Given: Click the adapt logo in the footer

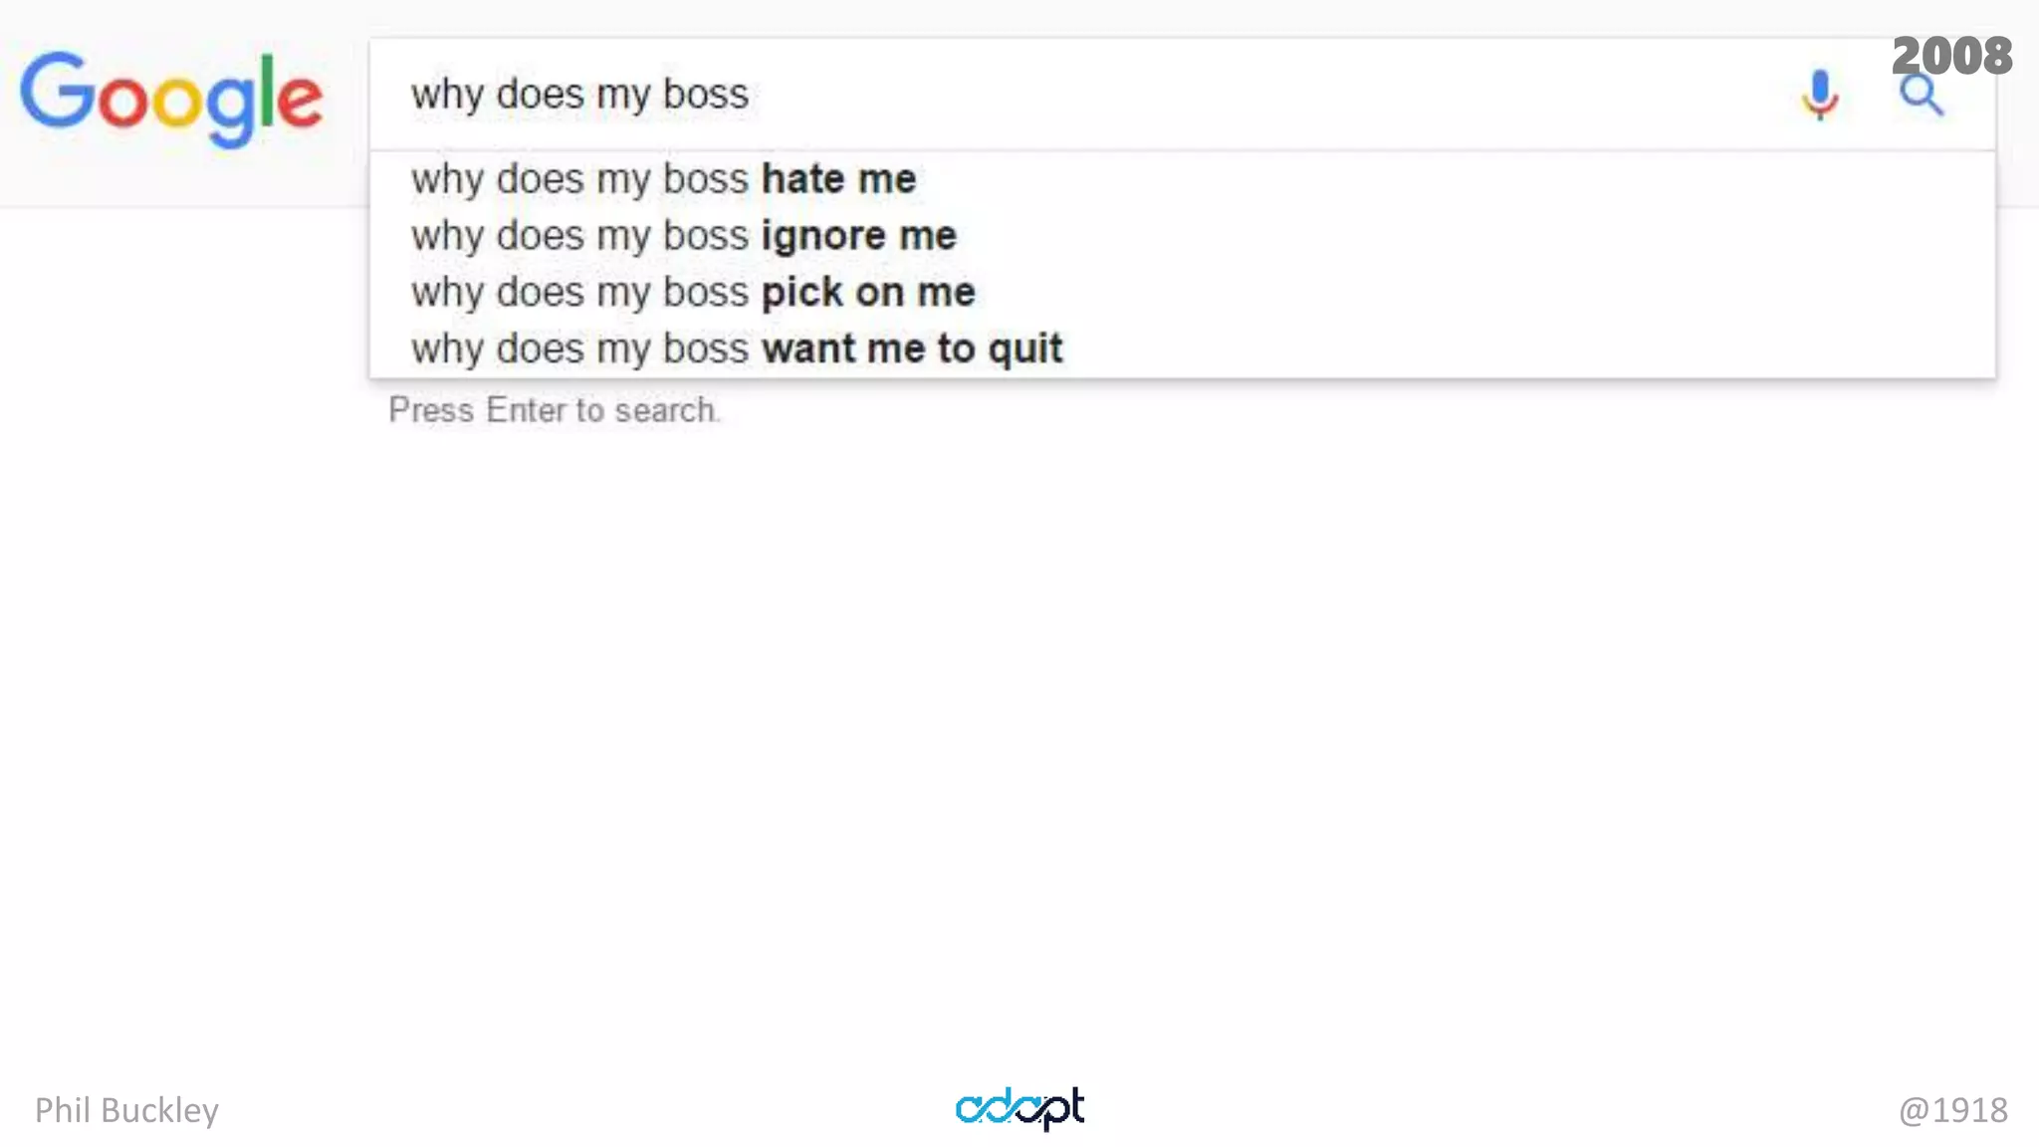Looking at the screenshot, I should pyautogui.click(x=1019, y=1107).
